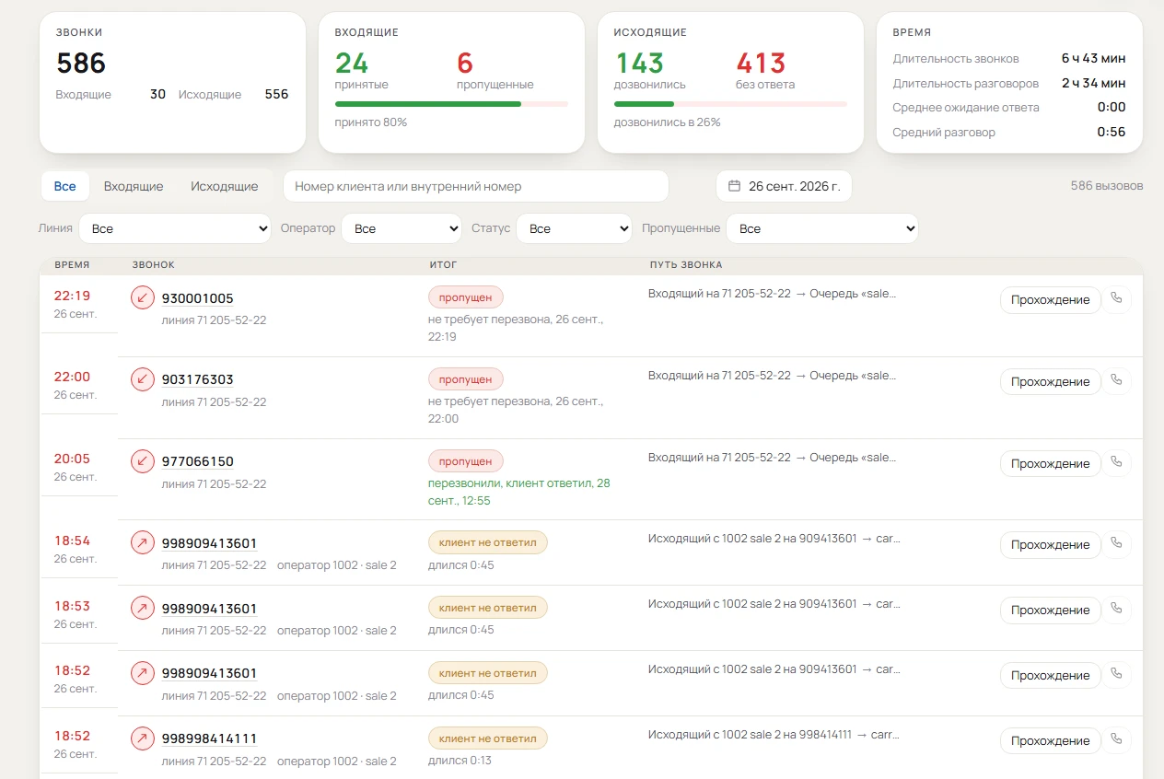
Task: Click Прохождение button for 903176303
Action: coord(1051,382)
